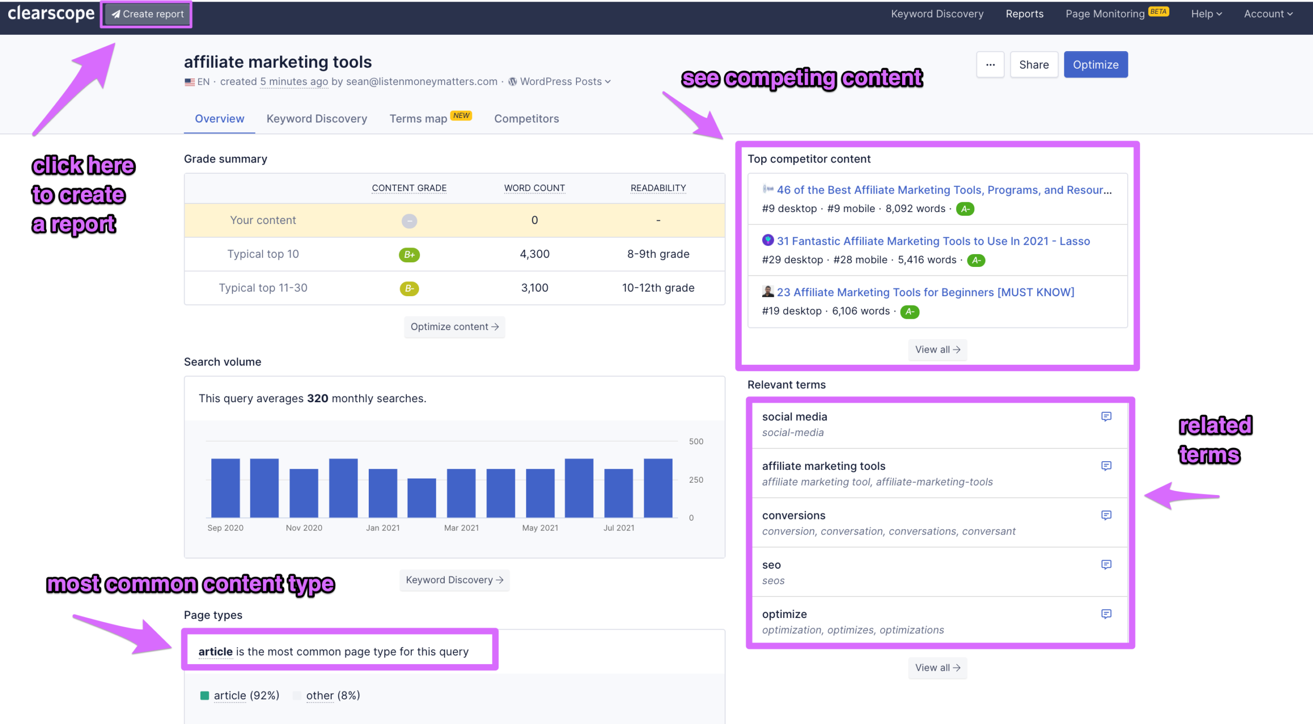
Task: Open the three-dot more options button
Action: (990, 65)
